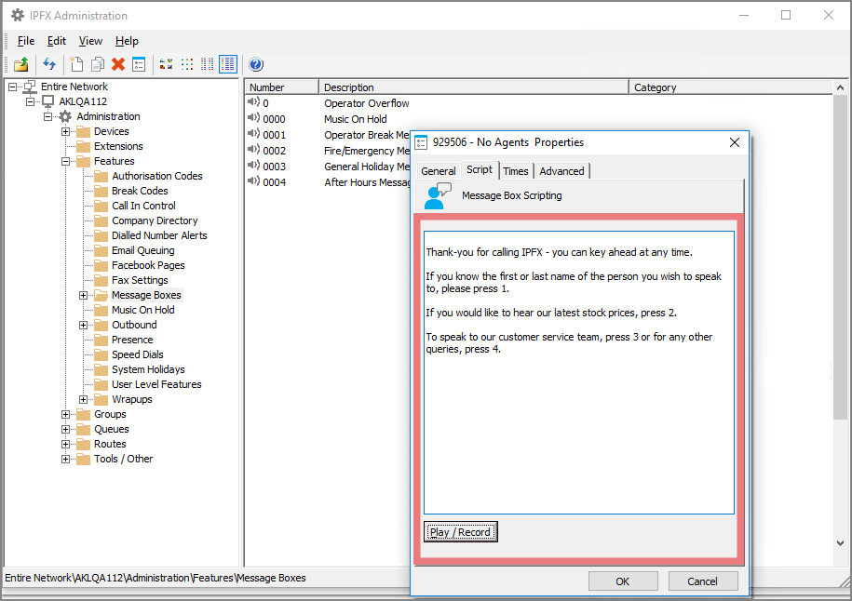
Task: Select the Script tab
Action: [480, 169]
